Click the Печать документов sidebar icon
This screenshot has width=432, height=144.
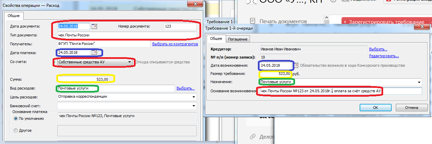252,21
